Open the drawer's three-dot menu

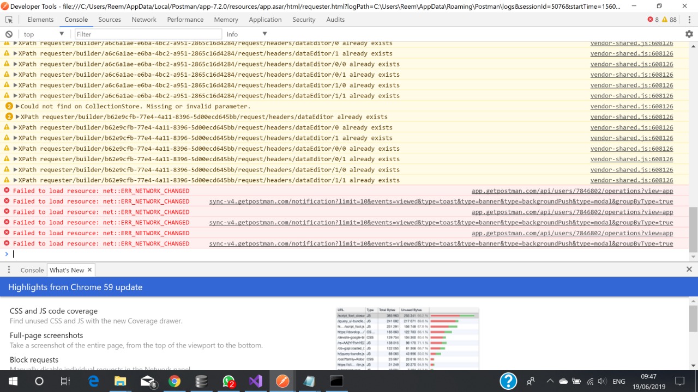click(x=9, y=269)
